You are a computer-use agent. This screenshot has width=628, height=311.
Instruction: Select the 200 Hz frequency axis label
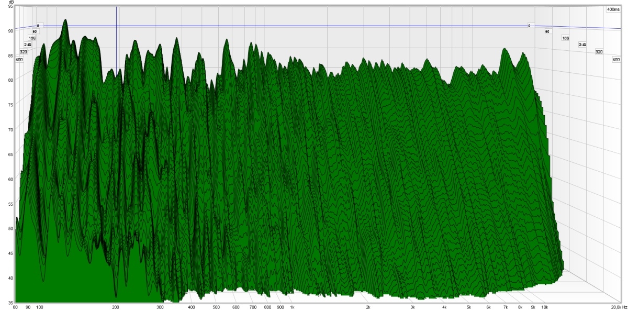(116, 307)
